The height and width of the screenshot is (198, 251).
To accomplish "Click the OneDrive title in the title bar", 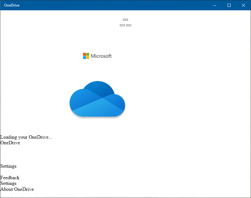I will click(12, 5).
